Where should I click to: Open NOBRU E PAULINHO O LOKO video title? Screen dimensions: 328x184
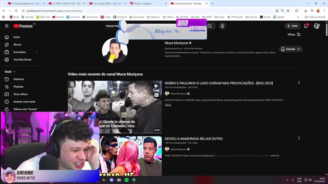click(219, 83)
